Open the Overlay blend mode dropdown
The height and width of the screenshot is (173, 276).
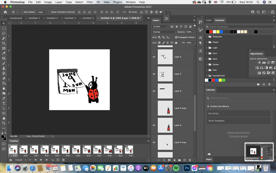(x=164, y=32)
